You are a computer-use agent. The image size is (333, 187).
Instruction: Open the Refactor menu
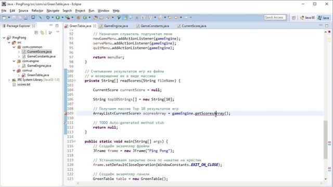click(x=37, y=10)
